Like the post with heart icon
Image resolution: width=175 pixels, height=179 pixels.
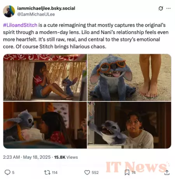click(87, 172)
